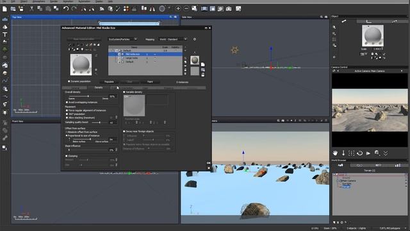
Task: Add a water plane from the left toolbar
Action: (x=4, y=20)
